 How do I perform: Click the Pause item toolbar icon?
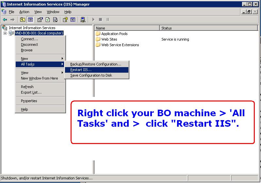coord(108,20)
